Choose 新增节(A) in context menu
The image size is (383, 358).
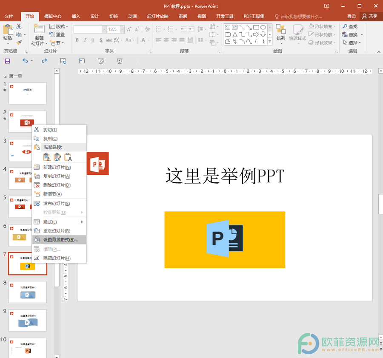click(x=59, y=194)
